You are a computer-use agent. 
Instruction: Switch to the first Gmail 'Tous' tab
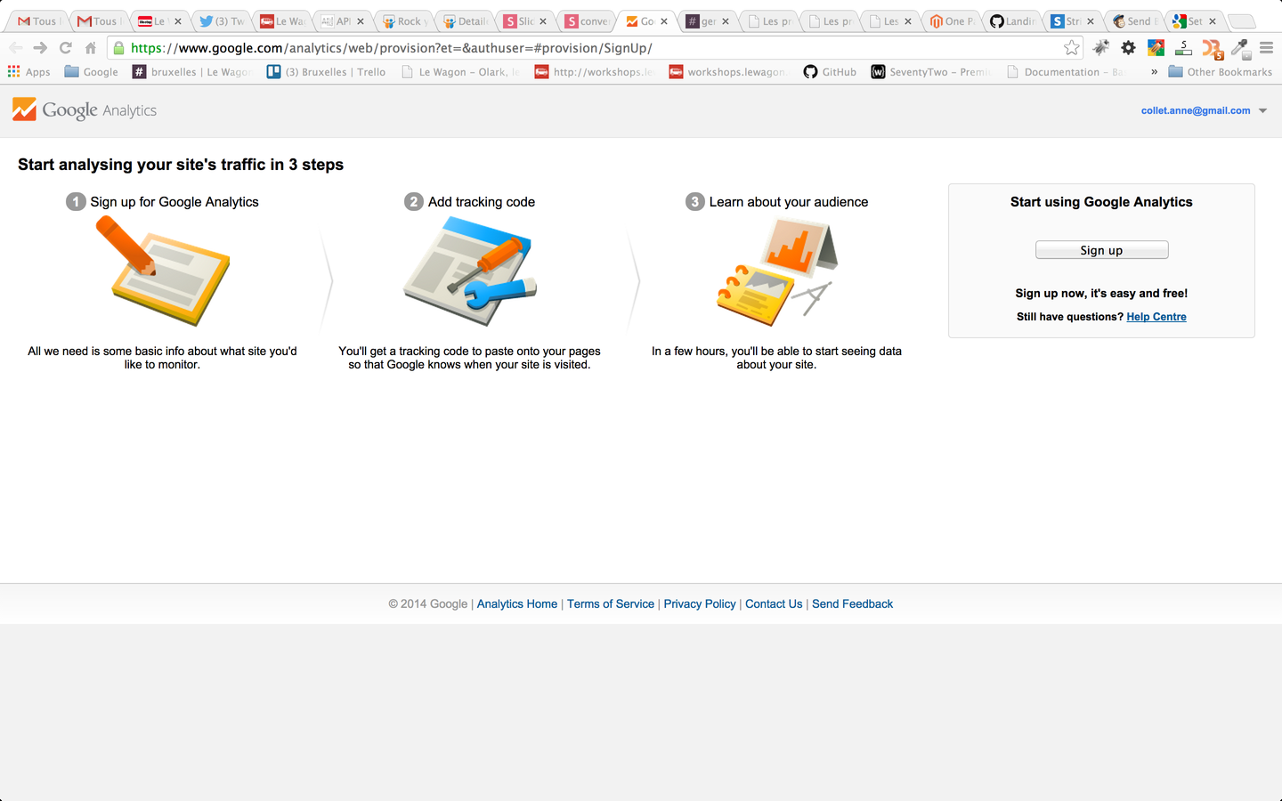(37, 21)
